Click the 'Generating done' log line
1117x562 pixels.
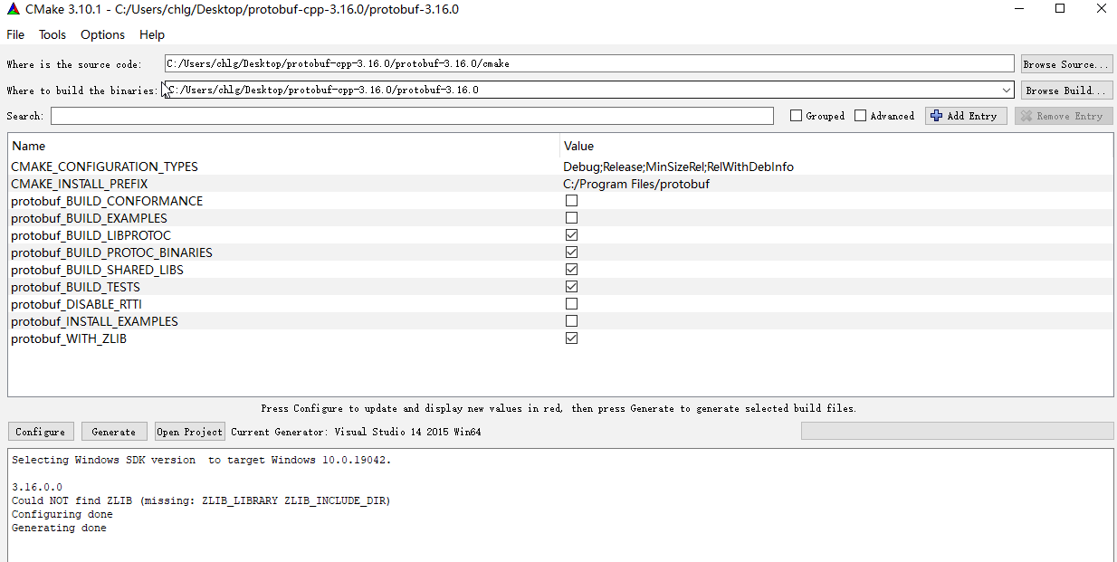click(x=59, y=528)
